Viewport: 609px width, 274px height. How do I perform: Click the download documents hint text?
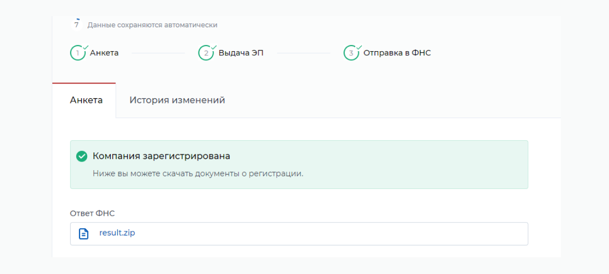click(198, 173)
